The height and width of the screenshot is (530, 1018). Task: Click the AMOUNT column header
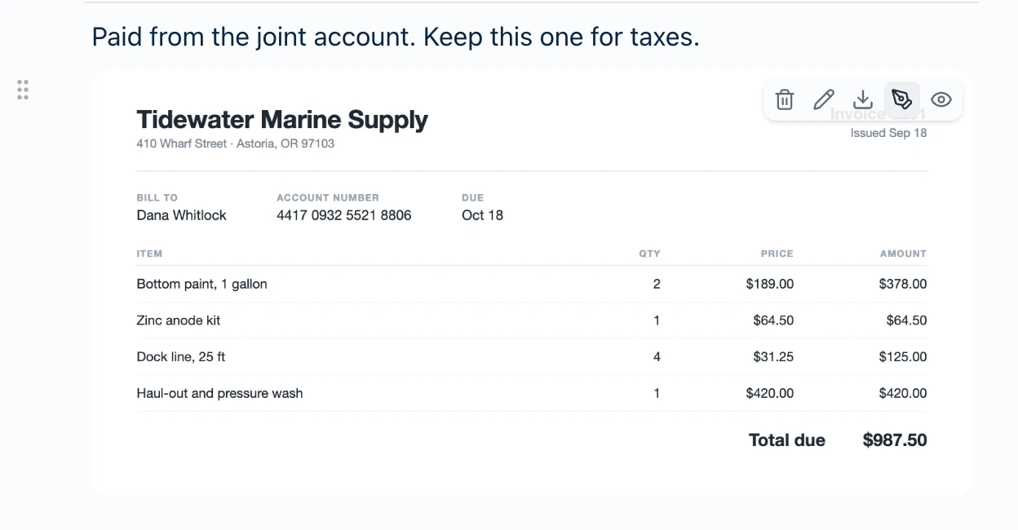coord(903,254)
